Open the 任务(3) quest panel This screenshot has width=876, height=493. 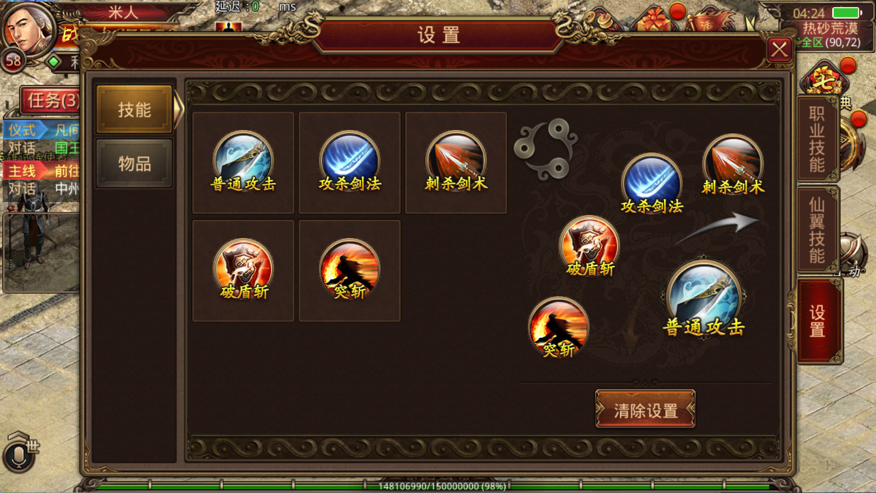[x=51, y=100]
